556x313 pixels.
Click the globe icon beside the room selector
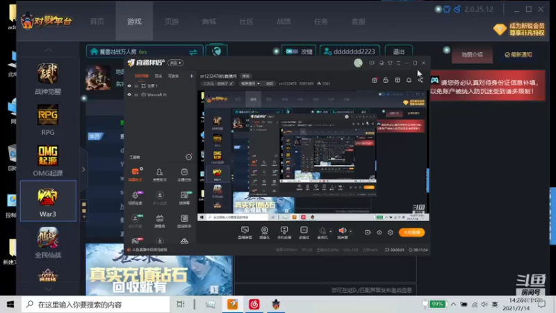pyautogui.click(x=216, y=51)
